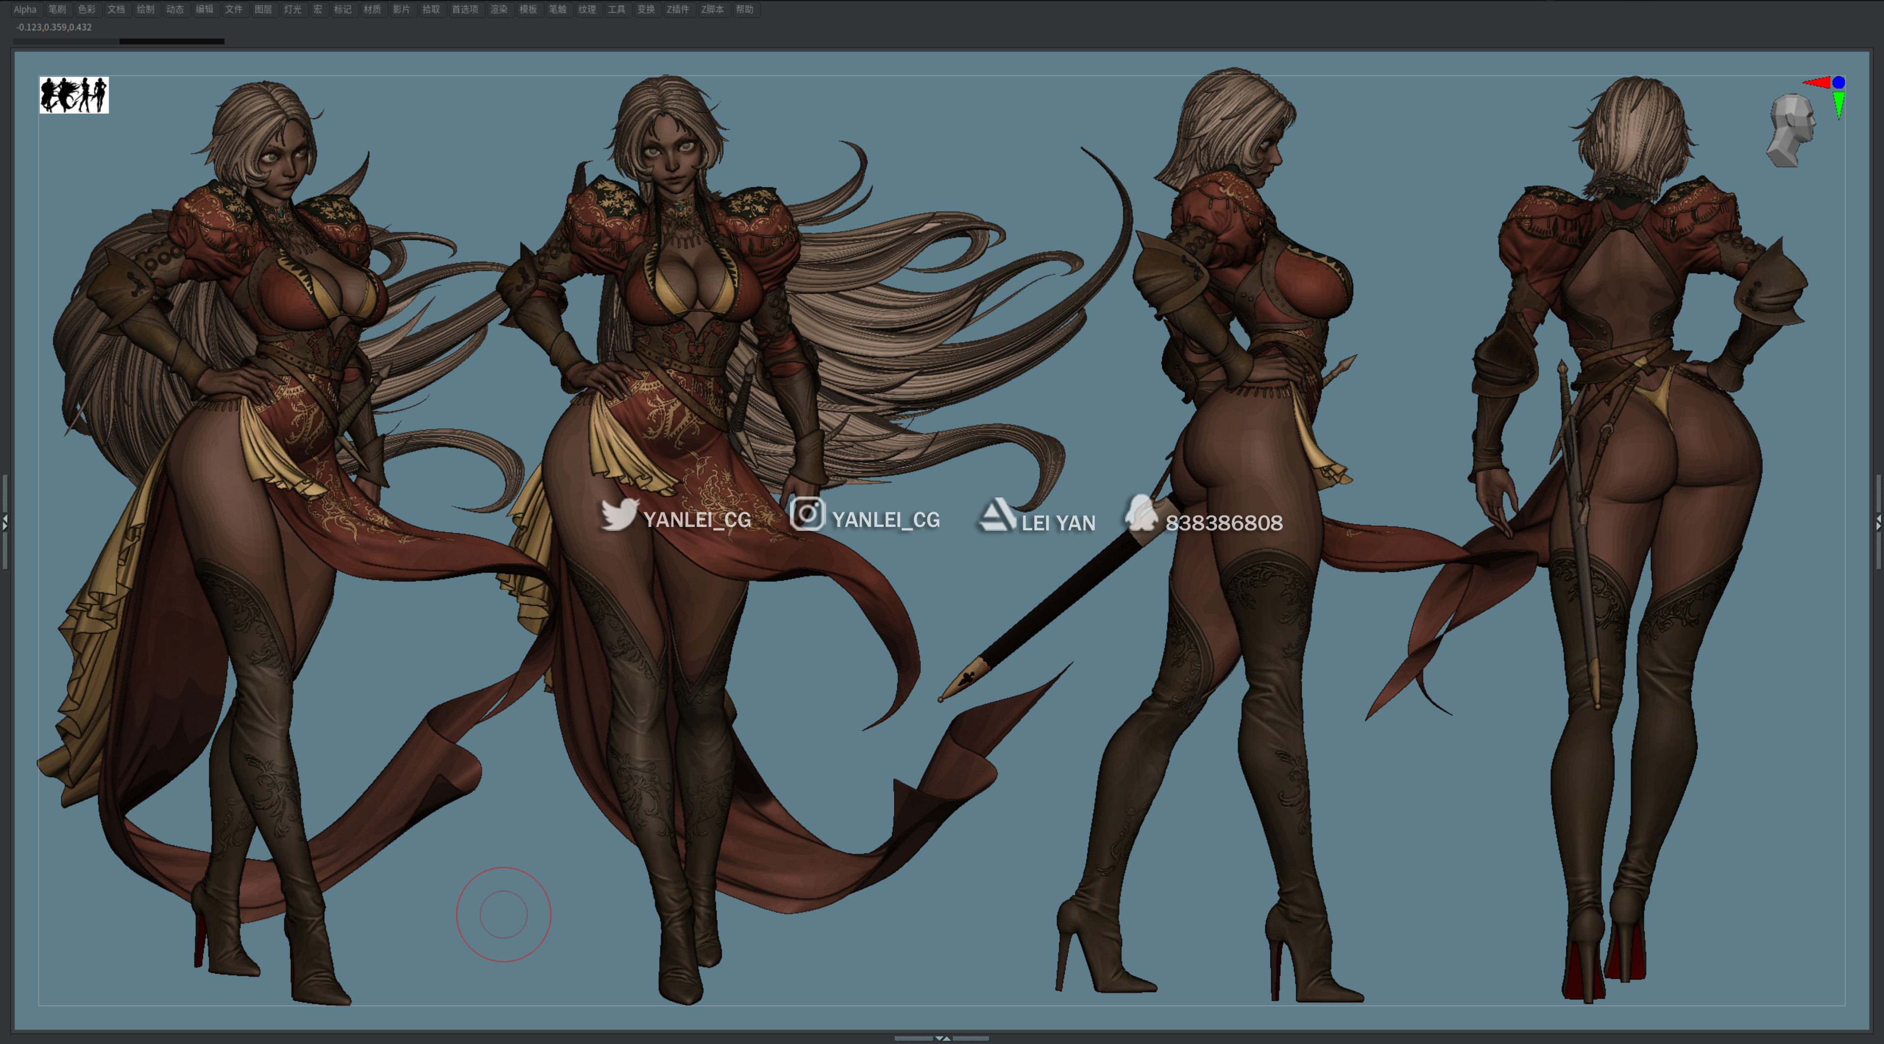1884x1044 pixels.
Task: Open the 工具 (Tool) menu
Action: coord(617,9)
